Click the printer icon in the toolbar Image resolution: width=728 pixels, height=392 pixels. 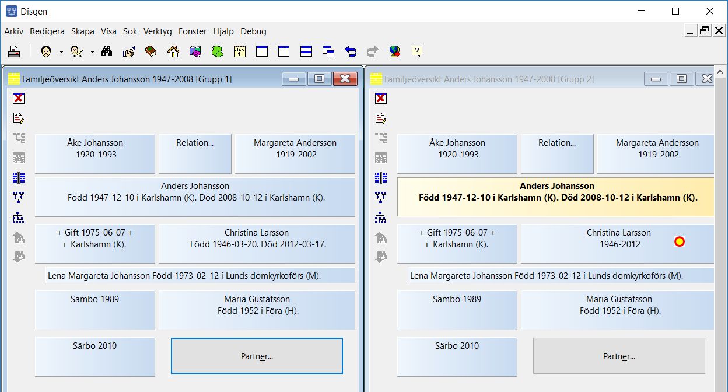click(14, 51)
